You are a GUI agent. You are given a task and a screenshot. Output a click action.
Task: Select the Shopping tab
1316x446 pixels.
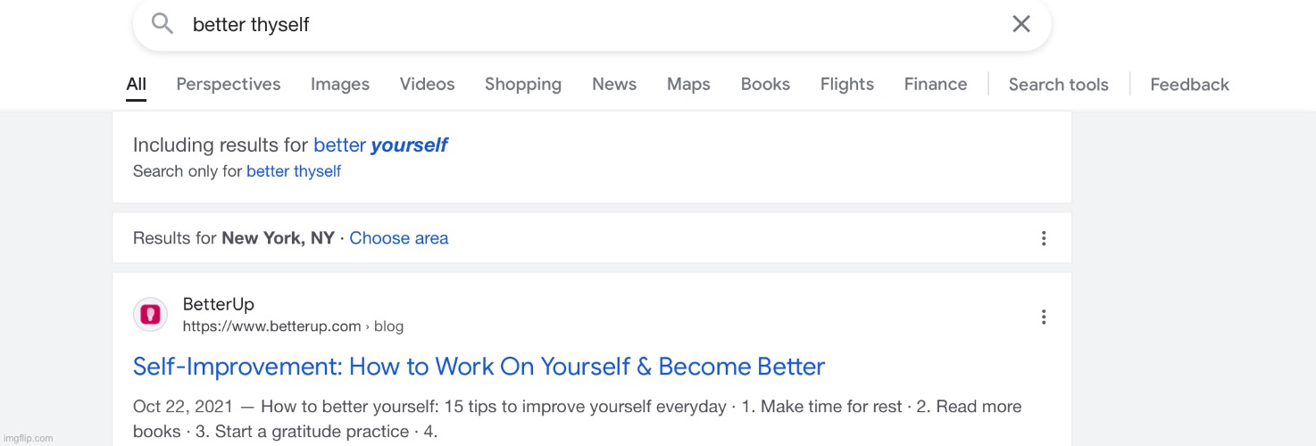(x=522, y=85)
